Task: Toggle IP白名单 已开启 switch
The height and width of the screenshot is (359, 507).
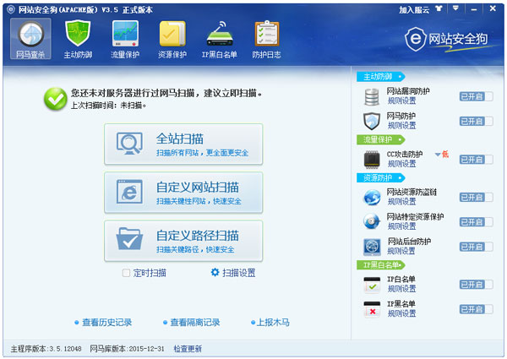Action: point(476,285)
